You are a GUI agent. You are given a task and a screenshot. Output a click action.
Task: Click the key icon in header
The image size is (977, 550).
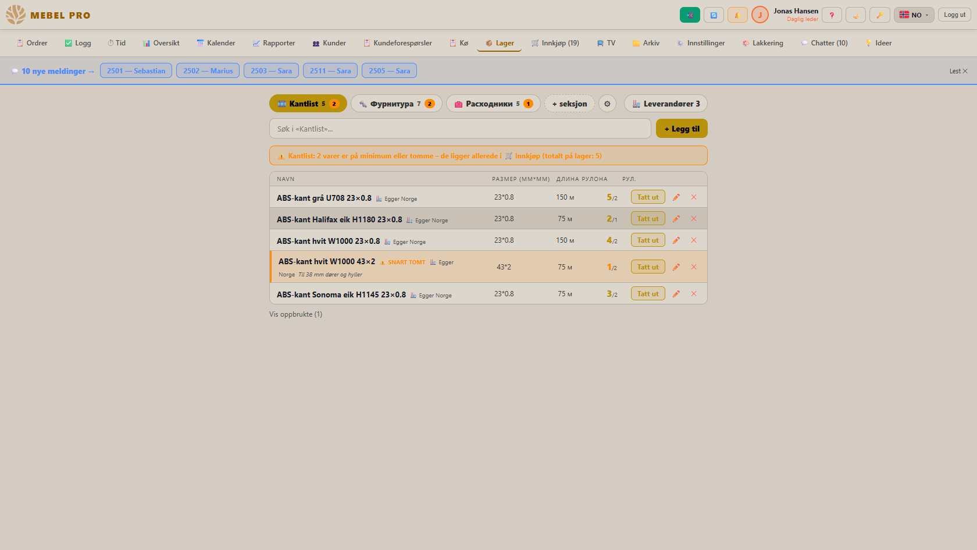coord(879,15)
